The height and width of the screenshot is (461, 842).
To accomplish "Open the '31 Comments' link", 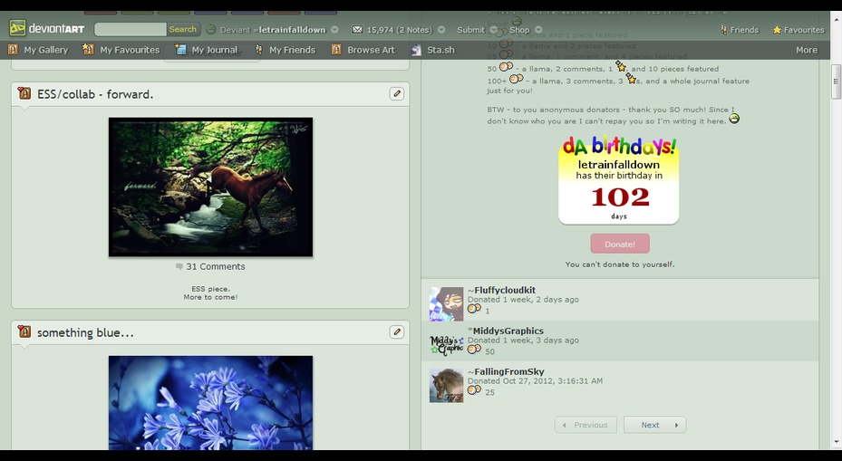I will [x=216, y=266].
